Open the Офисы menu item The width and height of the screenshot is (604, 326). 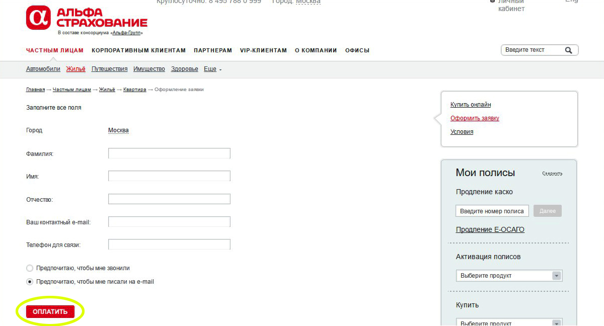(x=357, y=50)
